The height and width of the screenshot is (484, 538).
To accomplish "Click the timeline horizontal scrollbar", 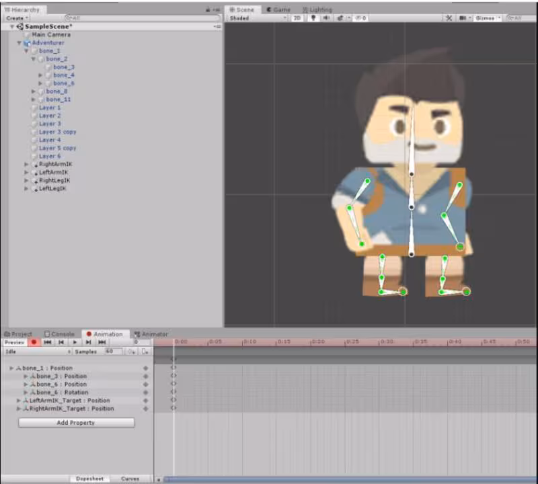I will (x=348, y=479).
